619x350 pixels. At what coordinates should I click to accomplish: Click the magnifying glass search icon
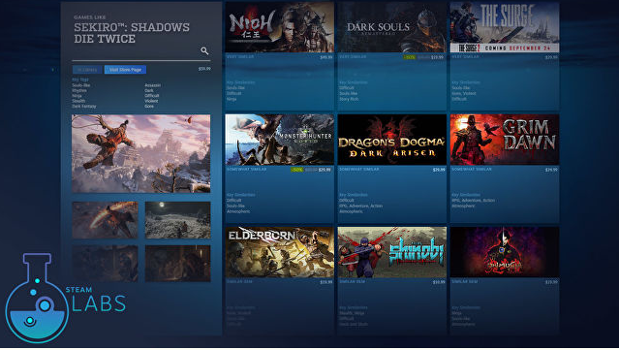(204, 50)
